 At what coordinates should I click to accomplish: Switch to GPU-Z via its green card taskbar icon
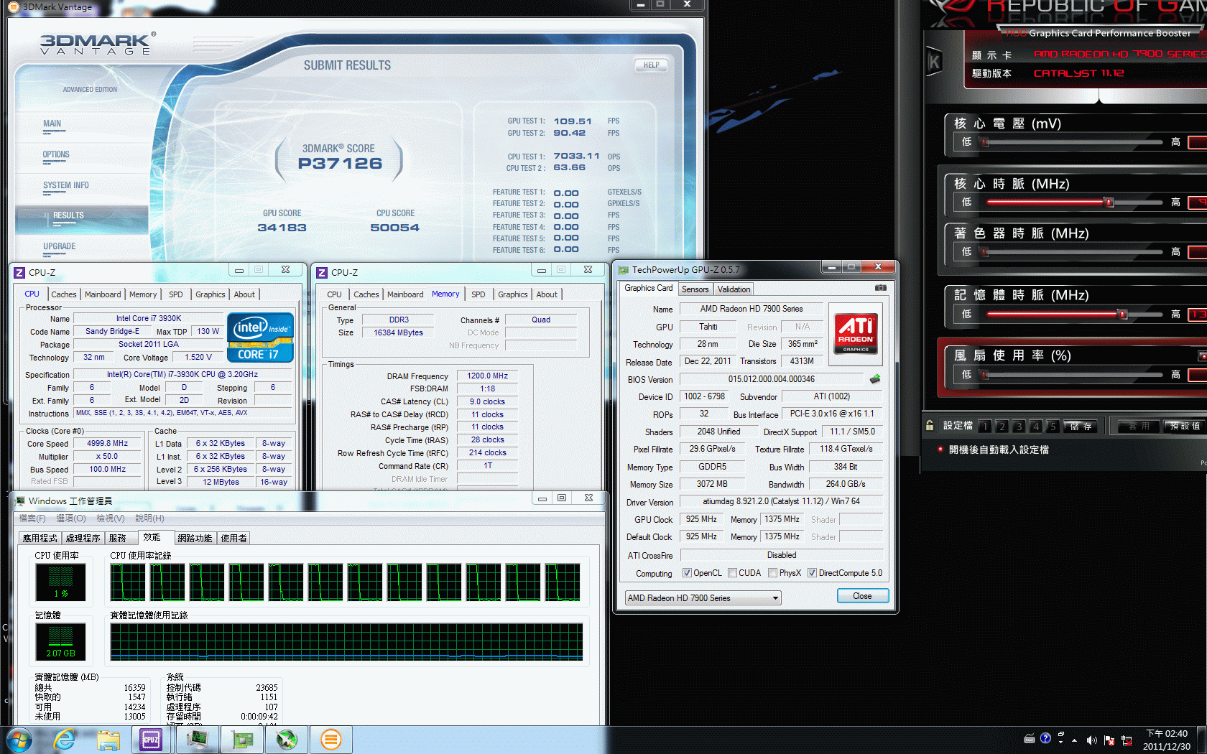click(241, 740)
